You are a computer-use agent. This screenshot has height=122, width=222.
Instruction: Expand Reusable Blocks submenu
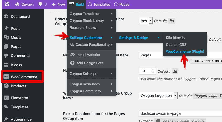click(x=92, y=27)
